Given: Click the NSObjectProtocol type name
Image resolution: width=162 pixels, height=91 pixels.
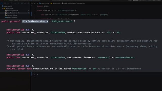Looking at the screenshot, I should [x=62, y=21].
